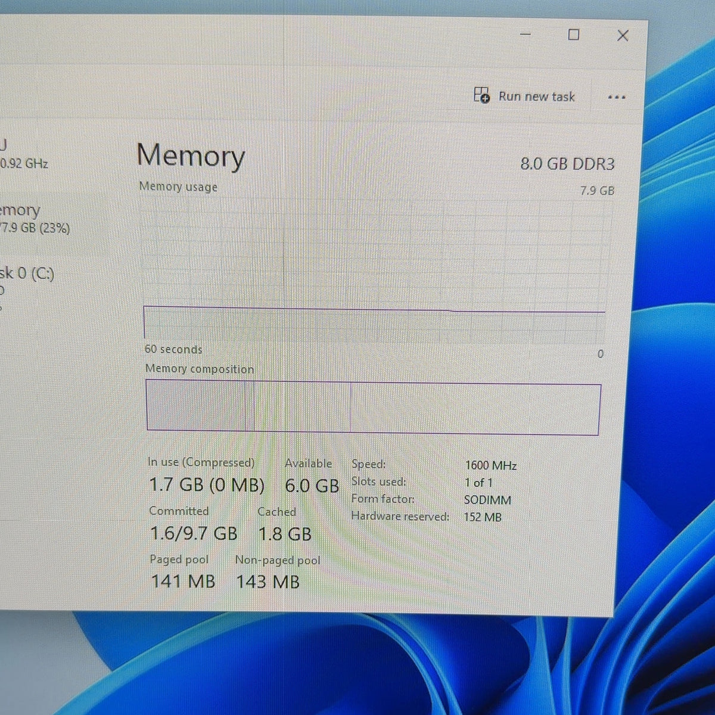The height and width of the screenshot is (715, 715).
Task: Close the Task Manager window
Action: [x=623, y=36]
